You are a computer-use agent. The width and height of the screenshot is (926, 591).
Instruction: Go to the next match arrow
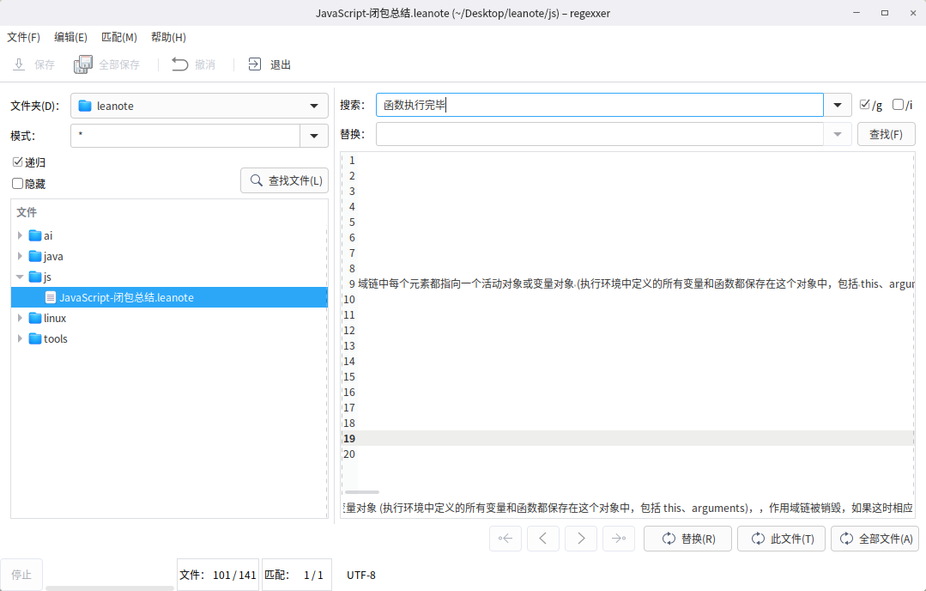(581, 539)
